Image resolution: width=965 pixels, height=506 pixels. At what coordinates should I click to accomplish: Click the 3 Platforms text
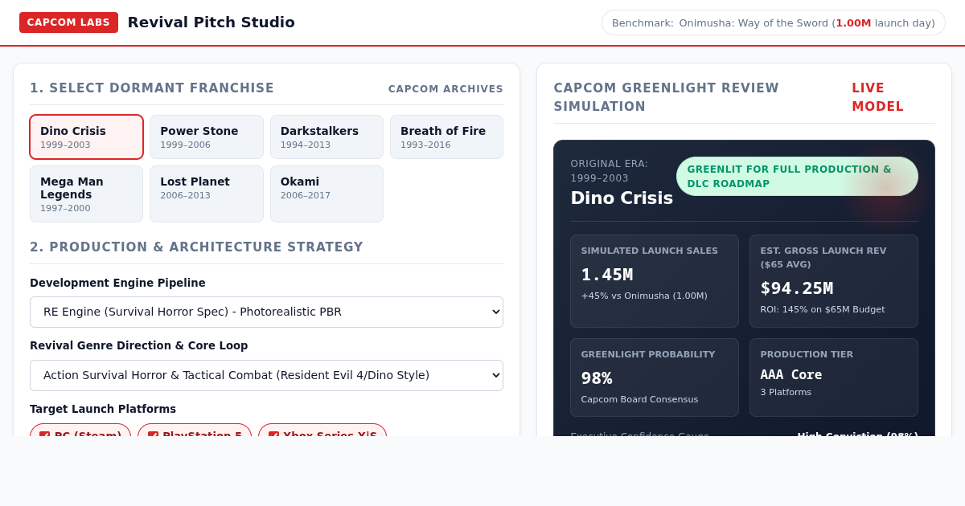(786, 392)
